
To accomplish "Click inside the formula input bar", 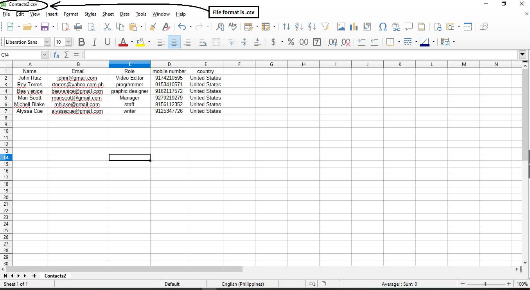I will coord(274,55).
